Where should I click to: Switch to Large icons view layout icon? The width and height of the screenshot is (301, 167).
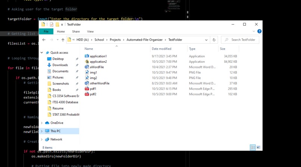(258, 148)
